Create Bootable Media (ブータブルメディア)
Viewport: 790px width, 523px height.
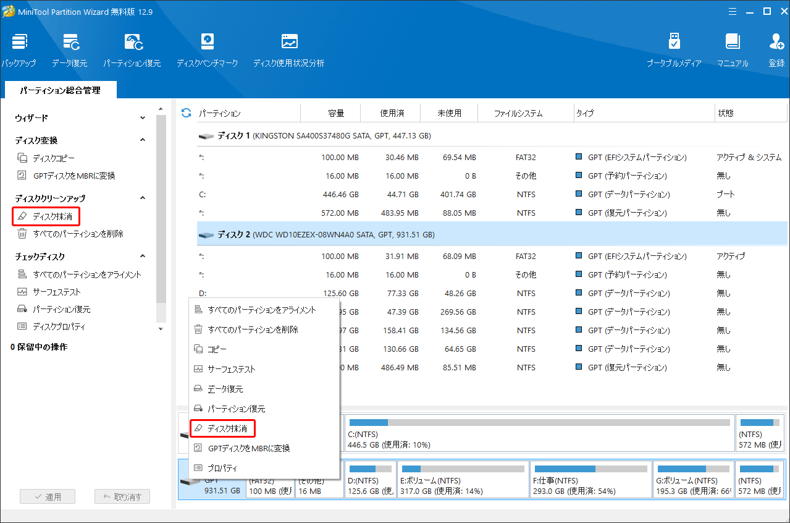[674, 42]
